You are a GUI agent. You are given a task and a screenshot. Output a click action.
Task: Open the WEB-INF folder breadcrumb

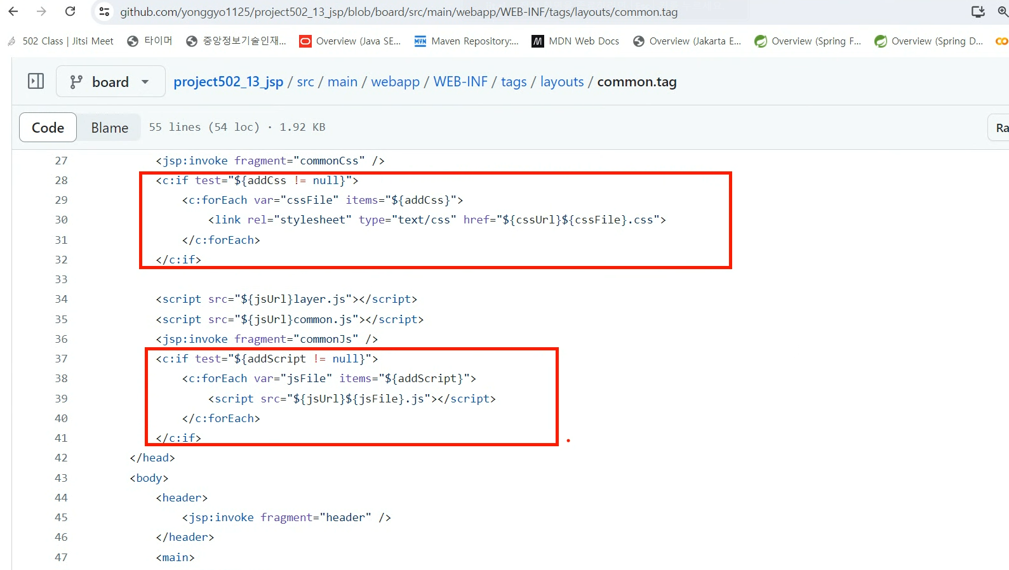click(460, 82)
